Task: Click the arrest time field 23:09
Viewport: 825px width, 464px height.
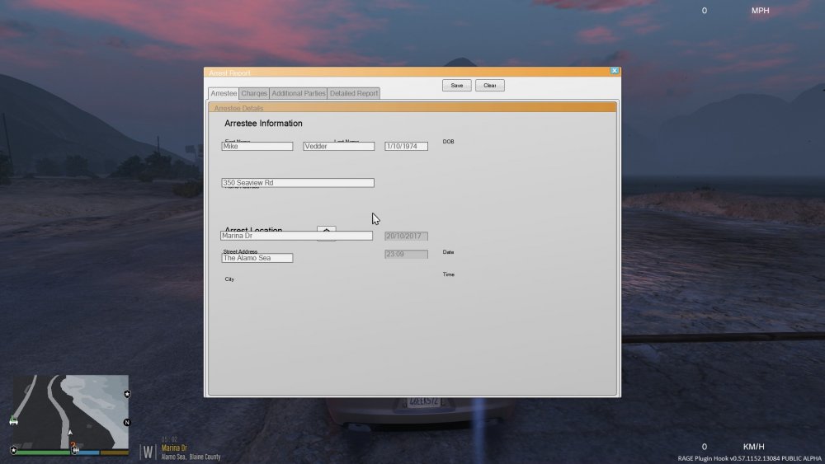Action: (x=406, y=254)
